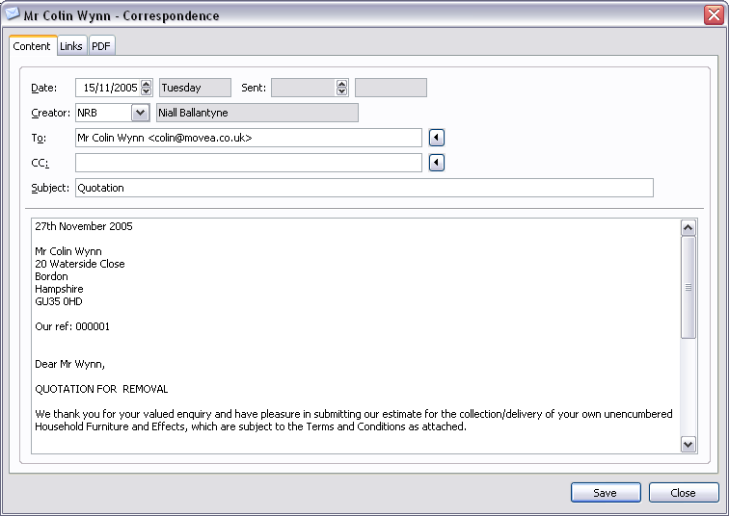Open recipient picker next to To field
Image resolution: width=729 pixels, height=516 pixels.
(x=436, y=138)
